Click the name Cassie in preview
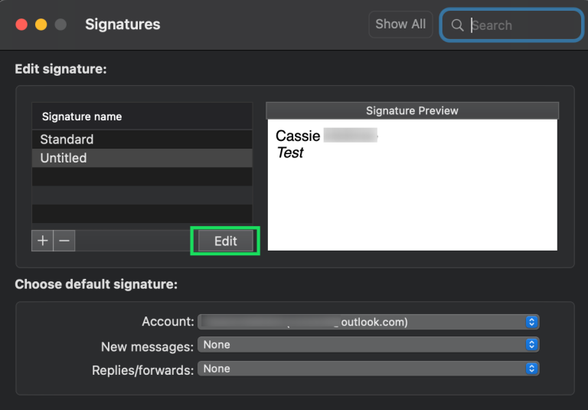Viewport: 588px width, 410px height. click(x=298, y=136)
